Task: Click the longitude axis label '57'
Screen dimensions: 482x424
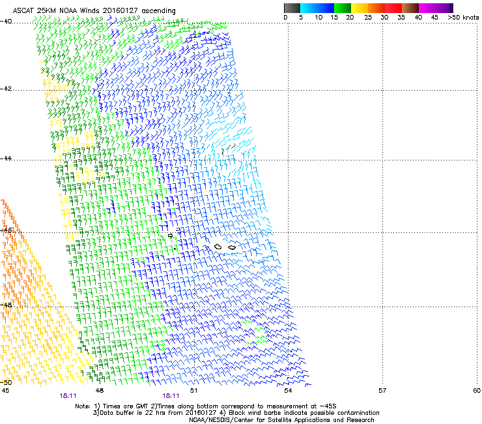Action: (382, 391)
